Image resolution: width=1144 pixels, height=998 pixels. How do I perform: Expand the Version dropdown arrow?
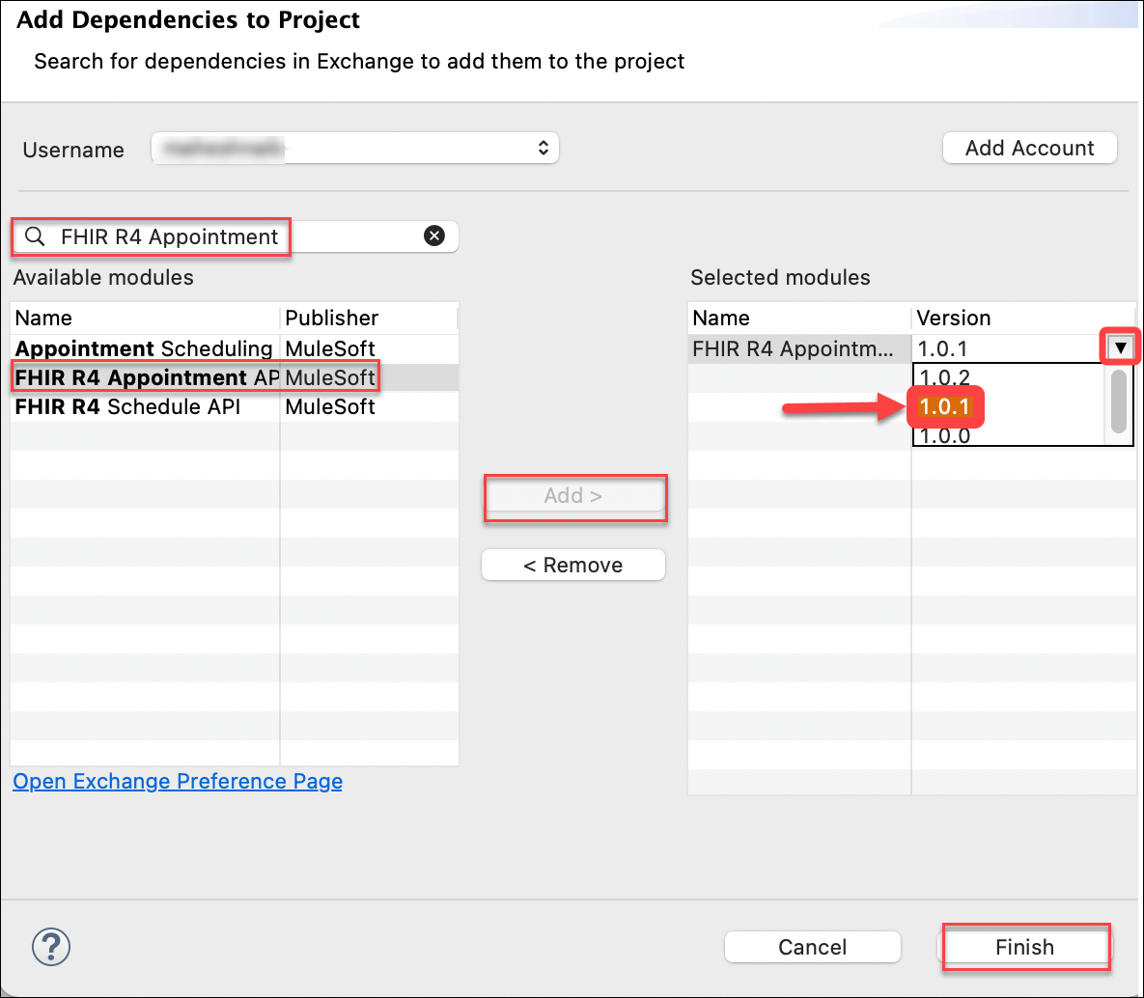[x=1121, y=348]
